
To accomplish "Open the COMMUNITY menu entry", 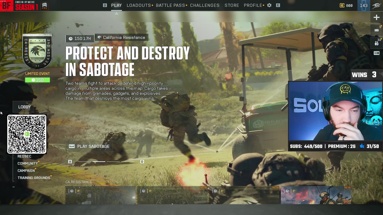I will [28, 163].
